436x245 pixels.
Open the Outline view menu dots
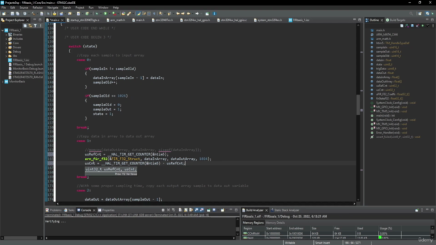[x=433, y=26]
